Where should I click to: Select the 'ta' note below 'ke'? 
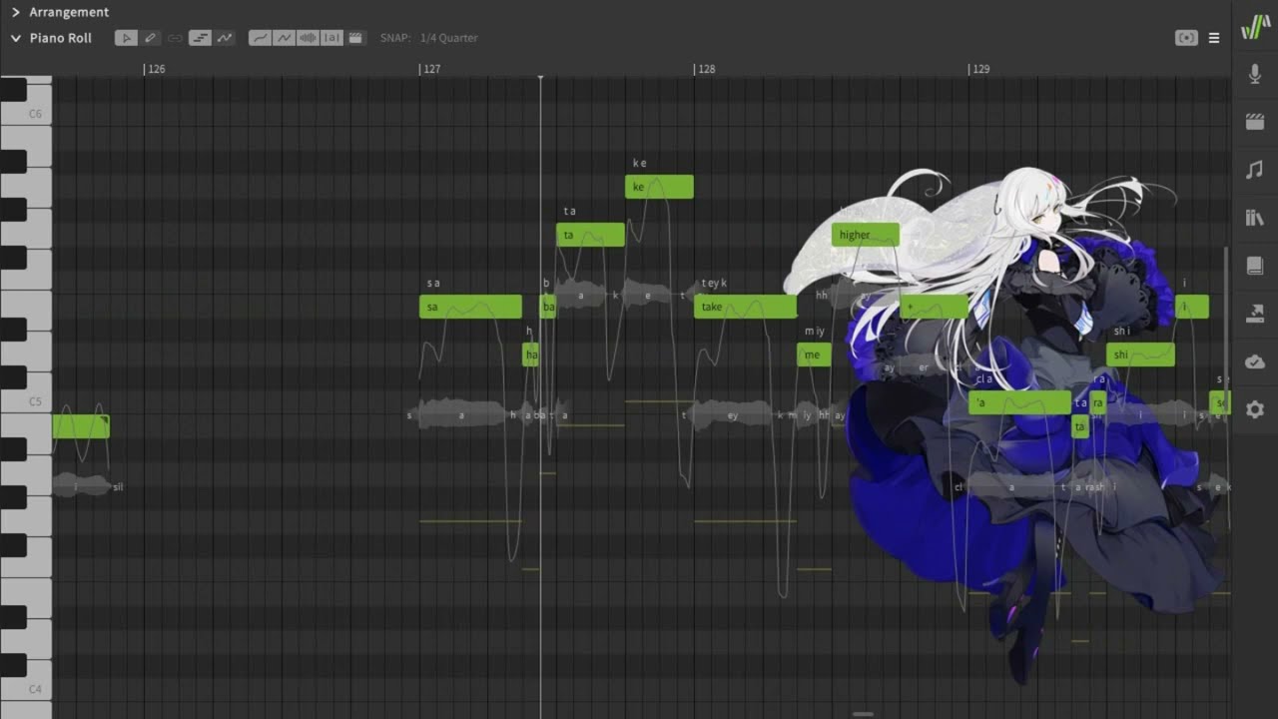590,235
